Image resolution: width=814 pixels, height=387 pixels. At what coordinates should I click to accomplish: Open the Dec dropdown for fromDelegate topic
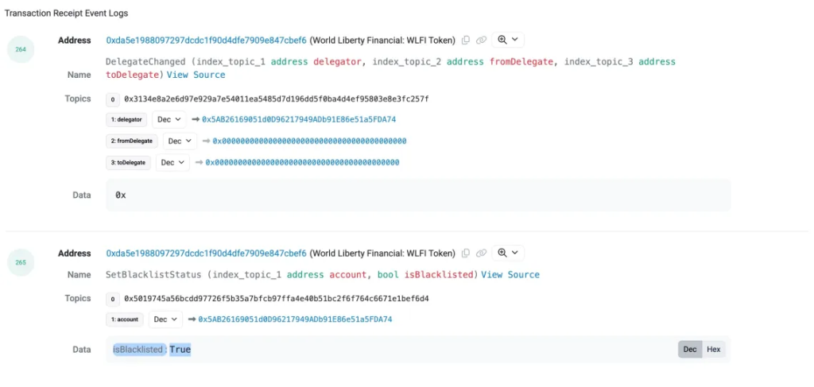pyautogui.click(x=180, y=141)
